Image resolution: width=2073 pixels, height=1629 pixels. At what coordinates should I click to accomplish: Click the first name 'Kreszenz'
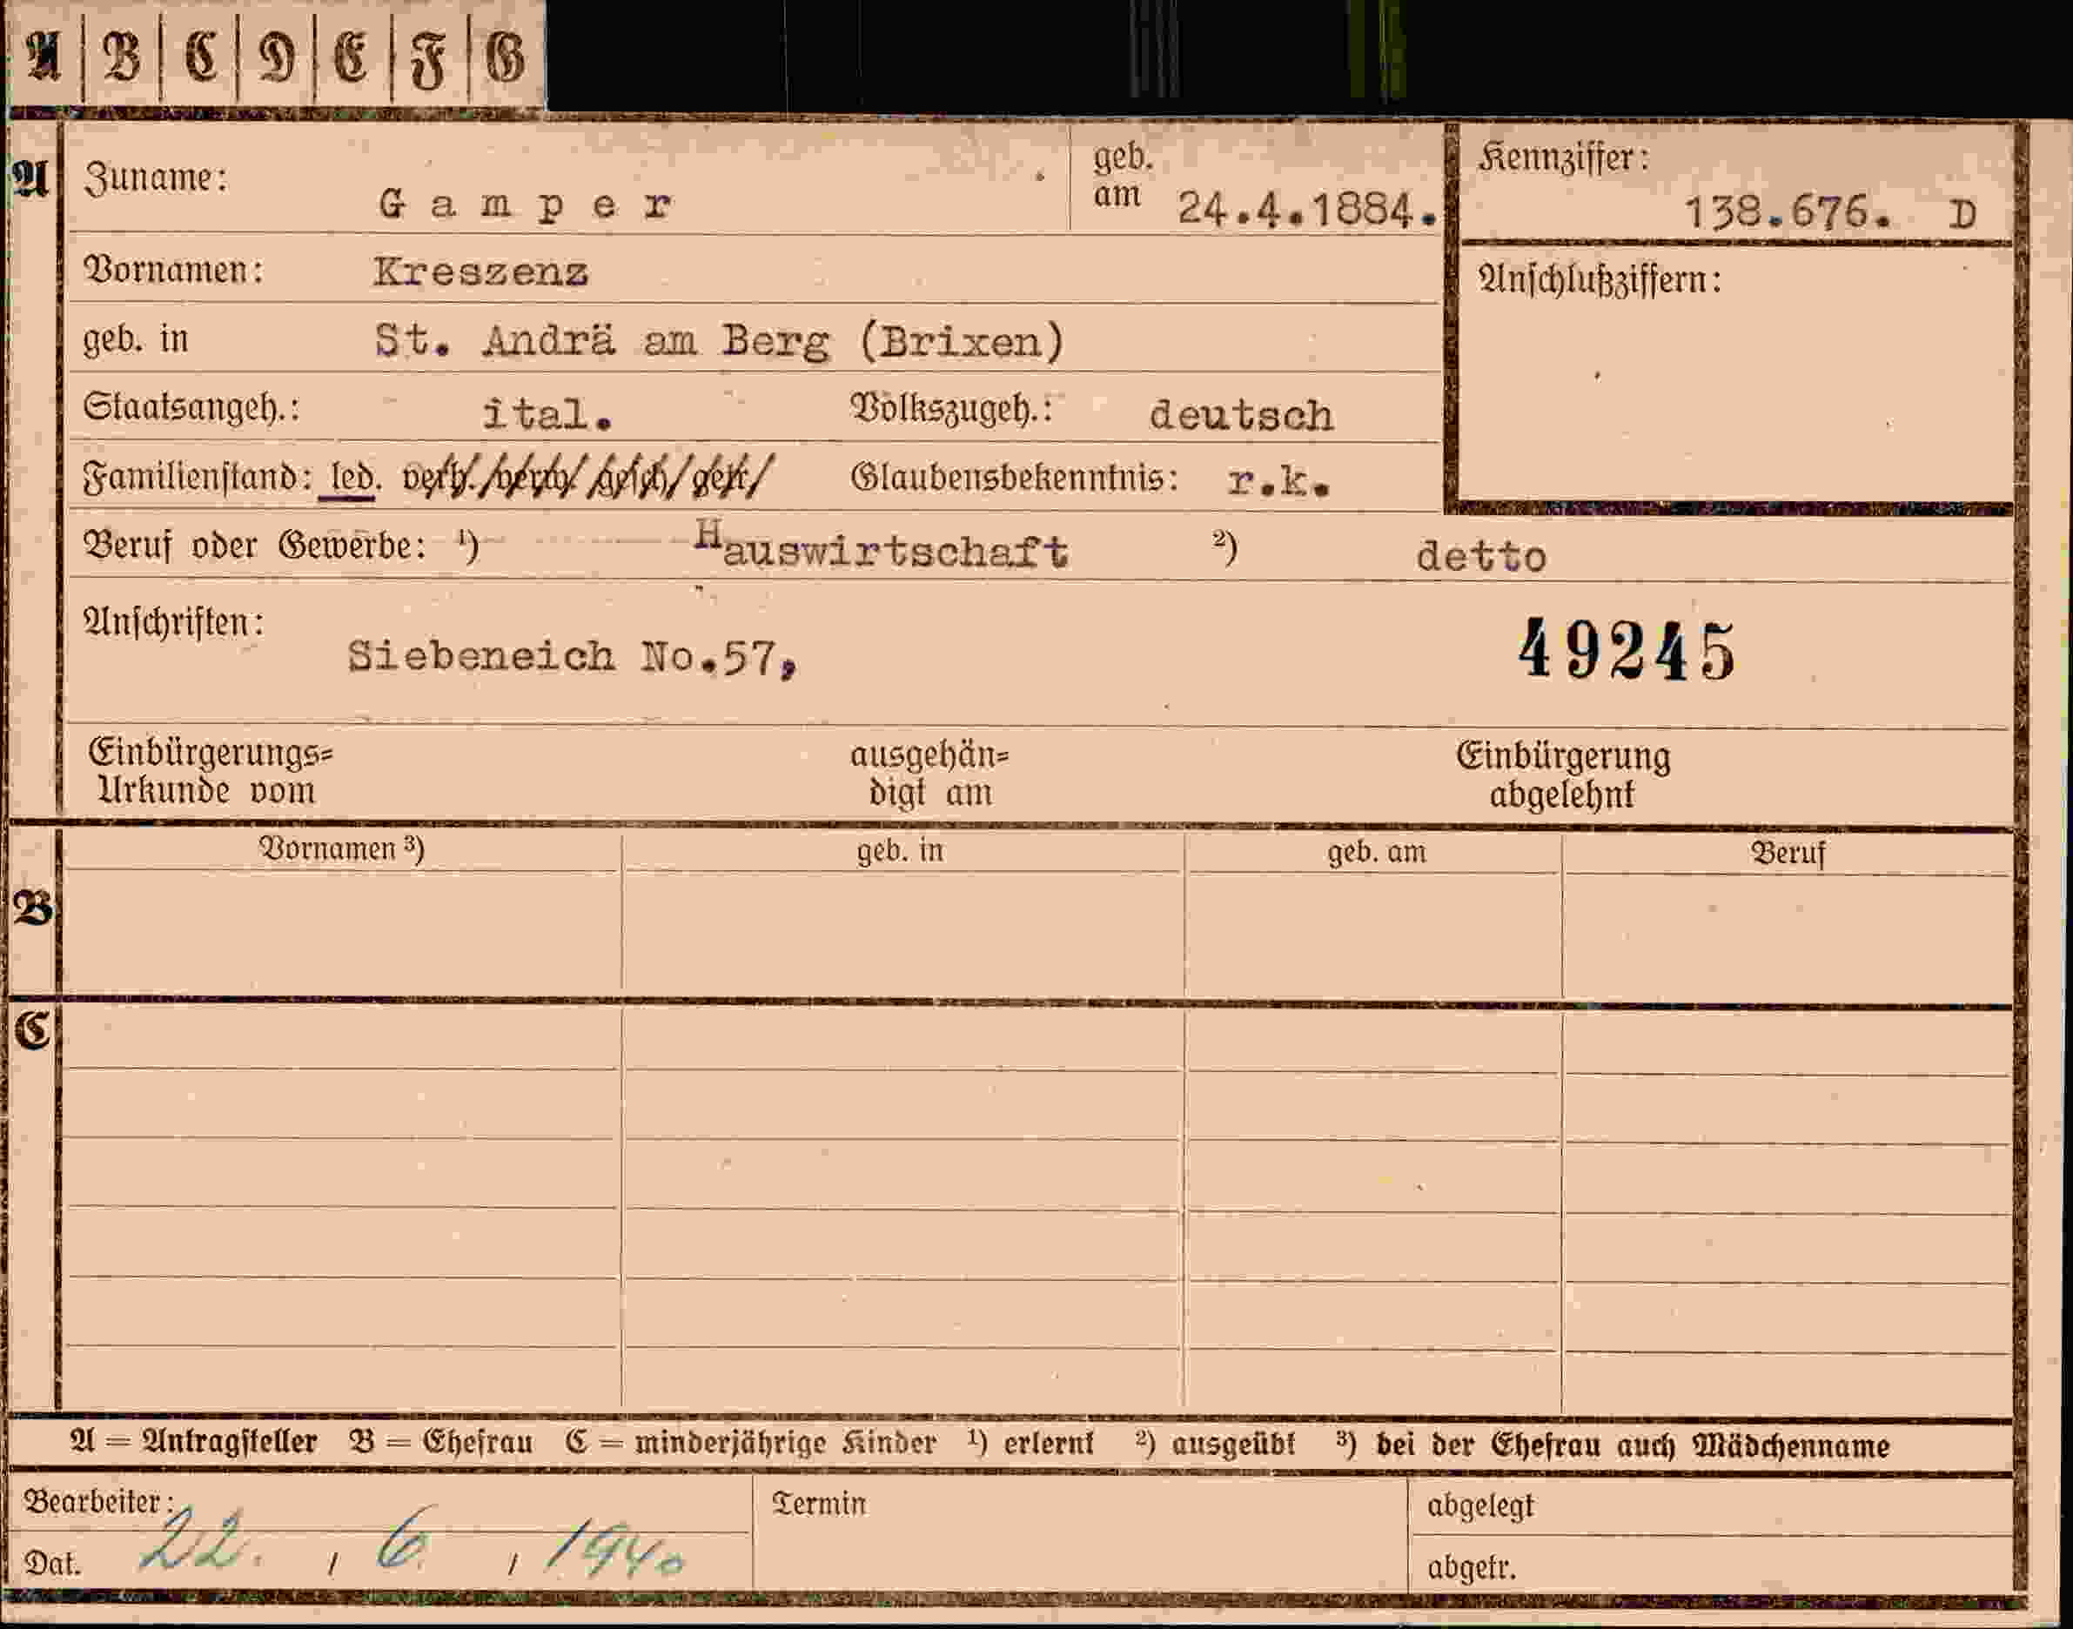point(480,272)
